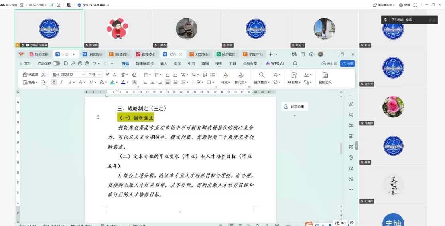Click the 分享 share button
The height and width of the screenshot is (226, 445).
point(347,63)
